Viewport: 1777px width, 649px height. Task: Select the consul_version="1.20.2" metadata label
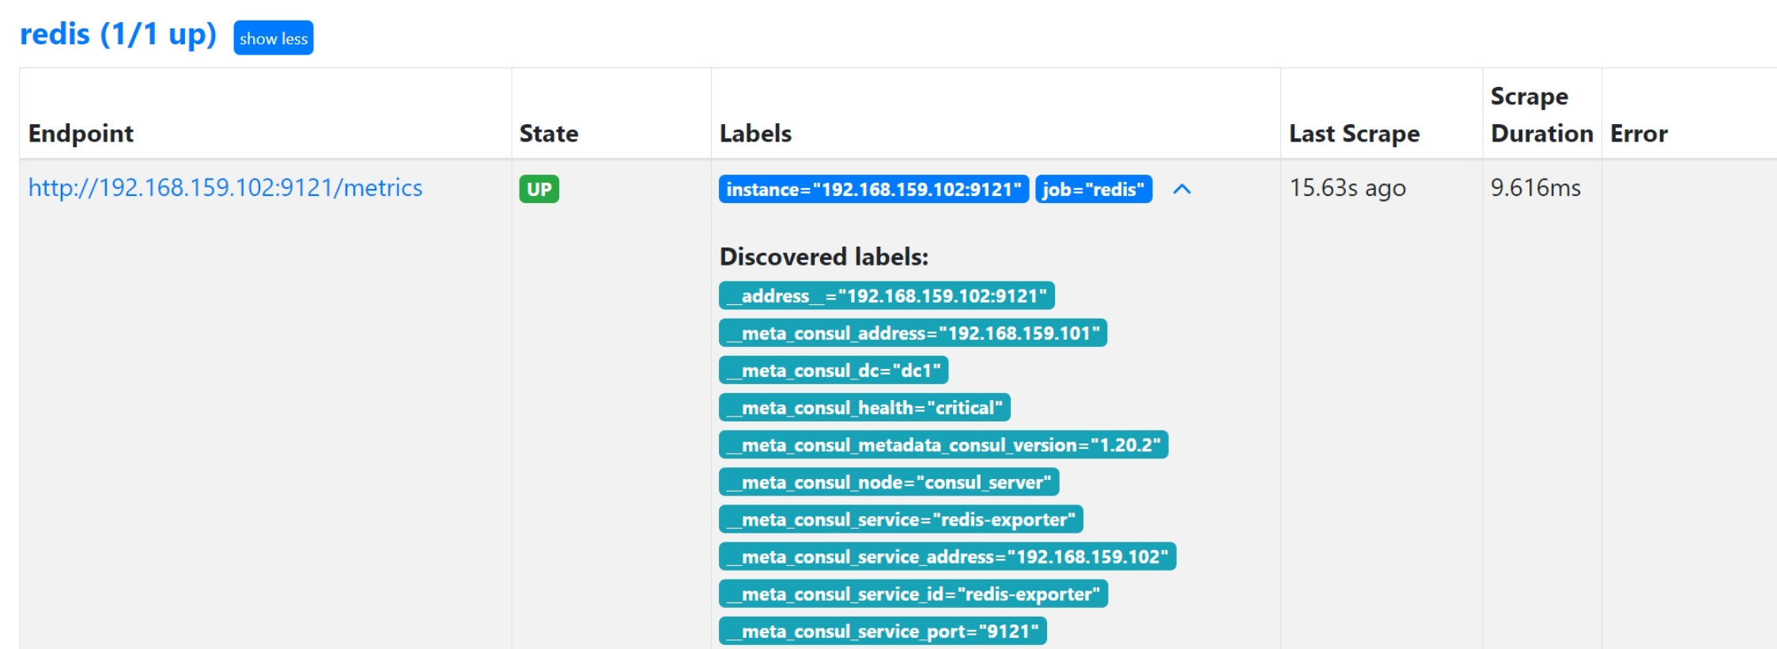pos(943,444)
